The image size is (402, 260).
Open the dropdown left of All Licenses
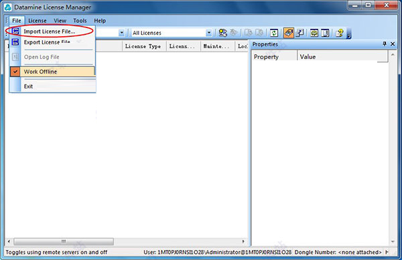(x=121, y=33)
